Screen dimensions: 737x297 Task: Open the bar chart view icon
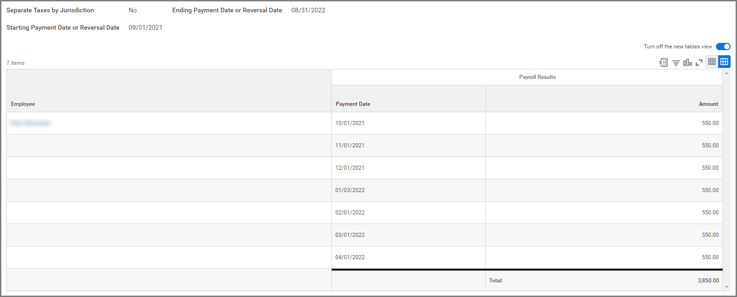click(687, 63)
